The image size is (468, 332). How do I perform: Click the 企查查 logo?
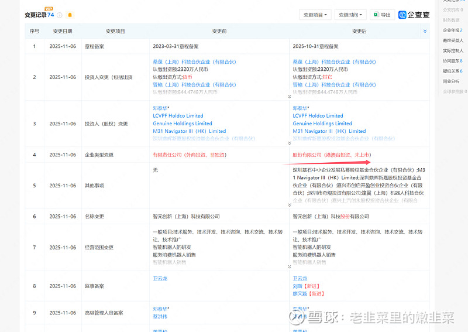(414, 15)
